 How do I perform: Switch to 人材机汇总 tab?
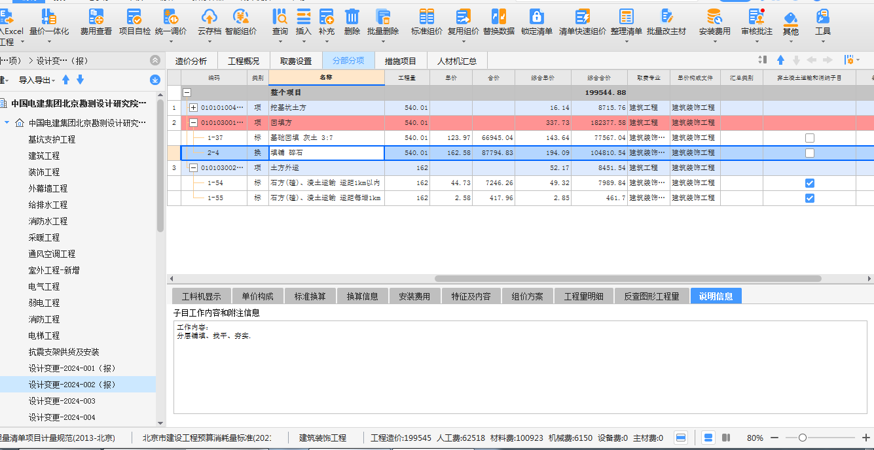[x=457, y=61]
